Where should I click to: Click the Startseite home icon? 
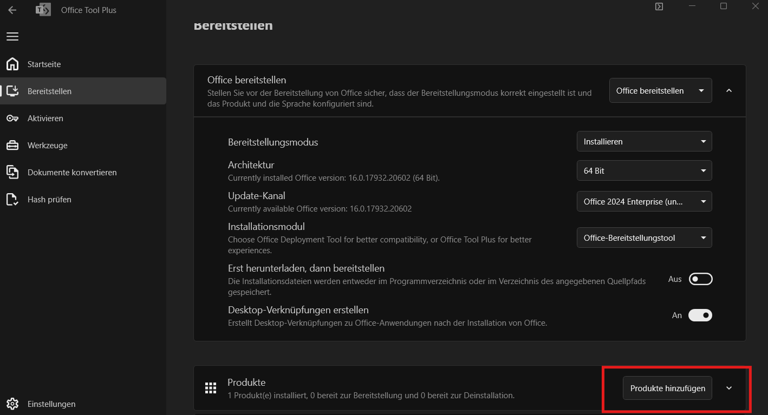point(12,64)
